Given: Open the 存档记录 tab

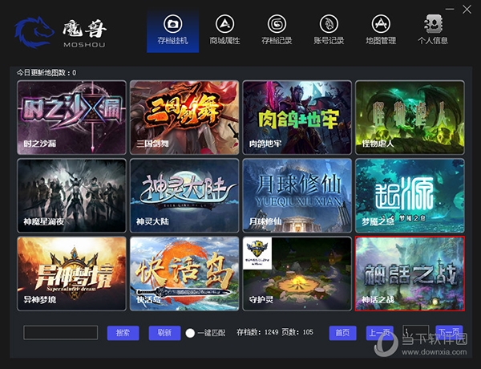Looking at the screenshot, I should tap(277, 32).
